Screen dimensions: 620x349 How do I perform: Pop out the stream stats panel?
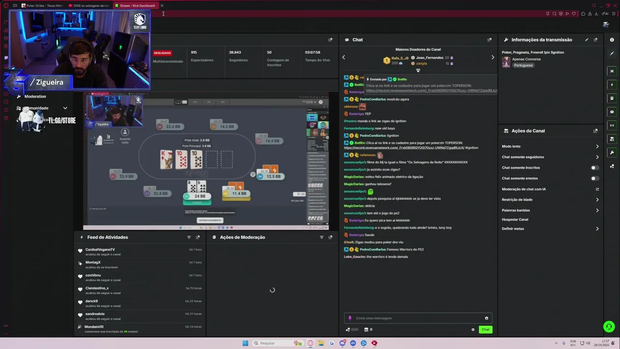pyautogui.click(x=330, y=40)
